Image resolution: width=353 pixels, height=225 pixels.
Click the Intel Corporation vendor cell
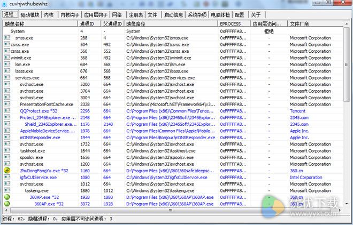306,177
